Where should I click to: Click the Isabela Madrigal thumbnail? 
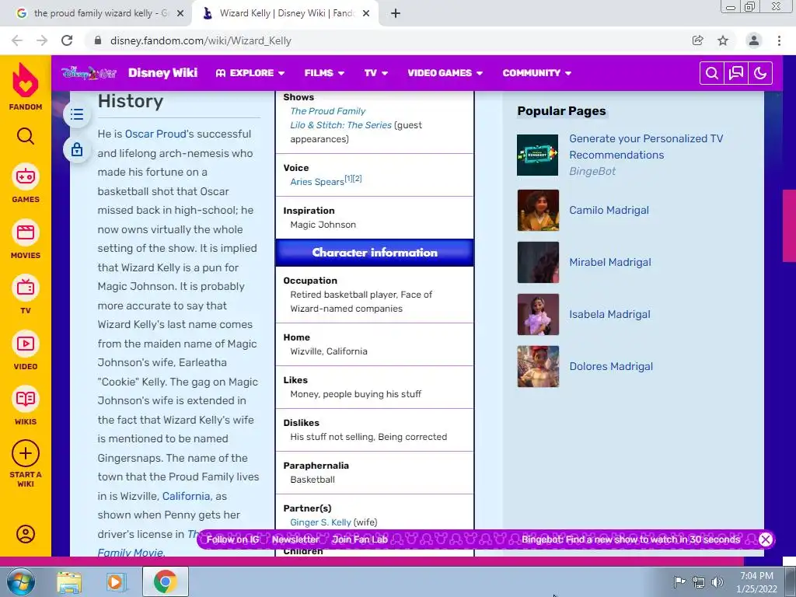pos(538,314)
